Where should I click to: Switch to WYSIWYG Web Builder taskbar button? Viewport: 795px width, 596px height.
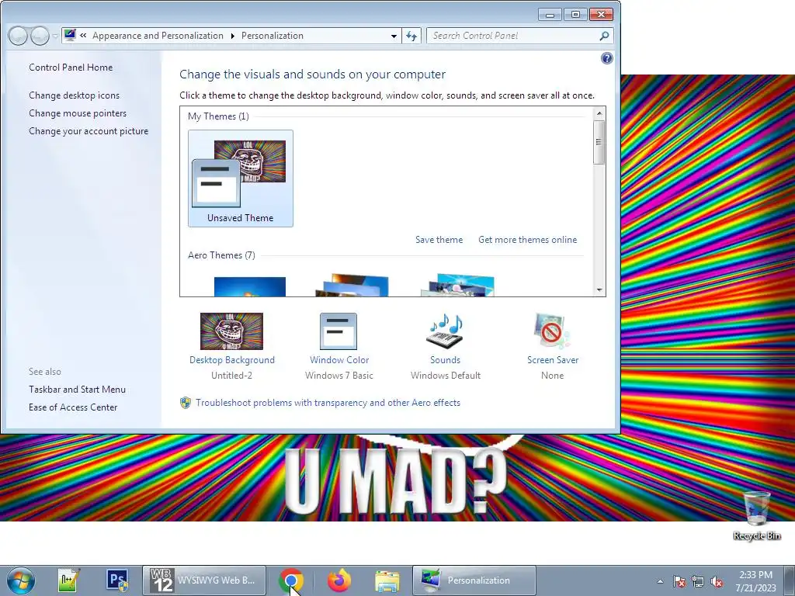click(204, 580)
